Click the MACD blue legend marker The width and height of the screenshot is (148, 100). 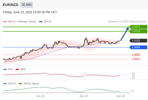point(5,84)
